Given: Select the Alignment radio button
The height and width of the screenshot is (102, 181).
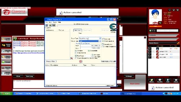Looking at the screenshot, I should click(92, 55).
